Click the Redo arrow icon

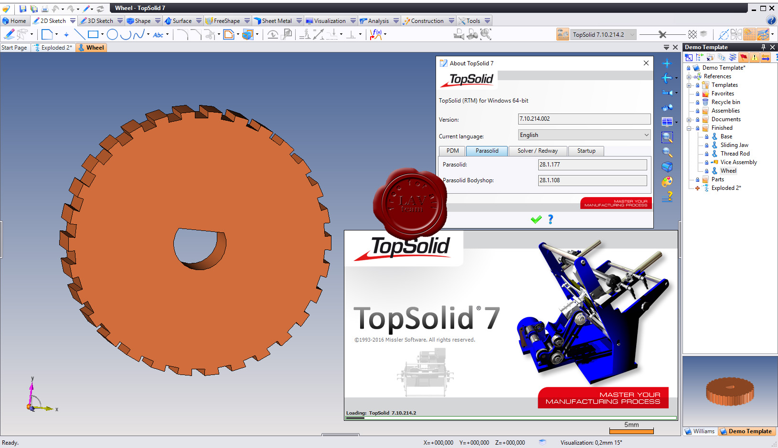click(71, 8)
